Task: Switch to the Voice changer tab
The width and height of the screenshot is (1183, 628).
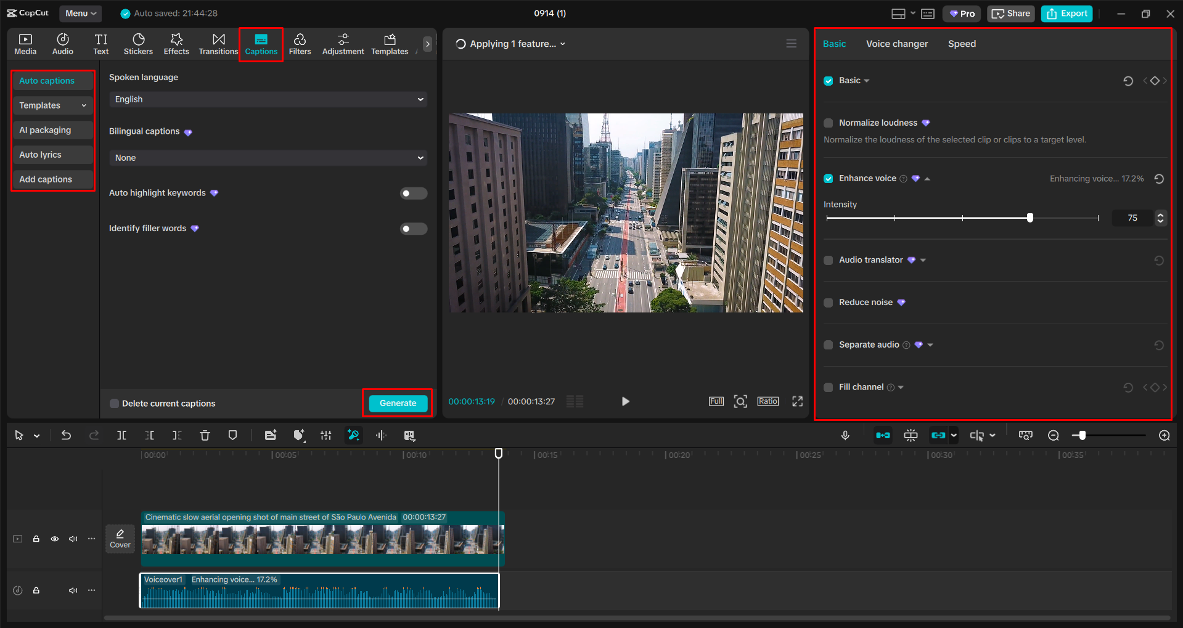Action: pos(897,43)
